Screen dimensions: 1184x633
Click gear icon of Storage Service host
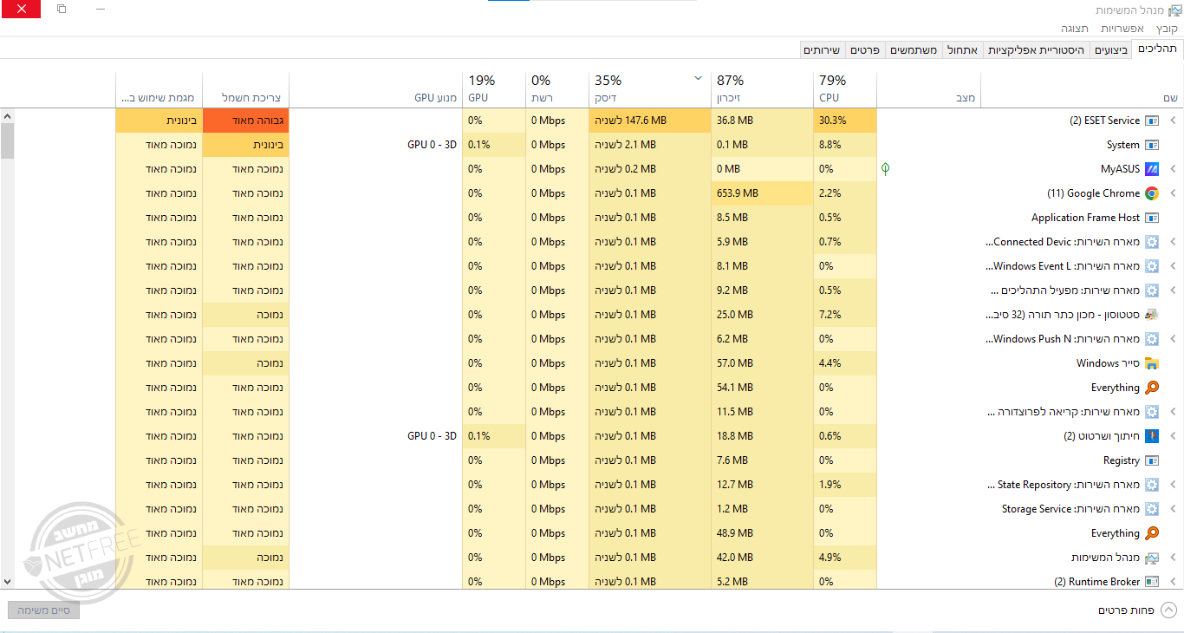pos(1152,509)
